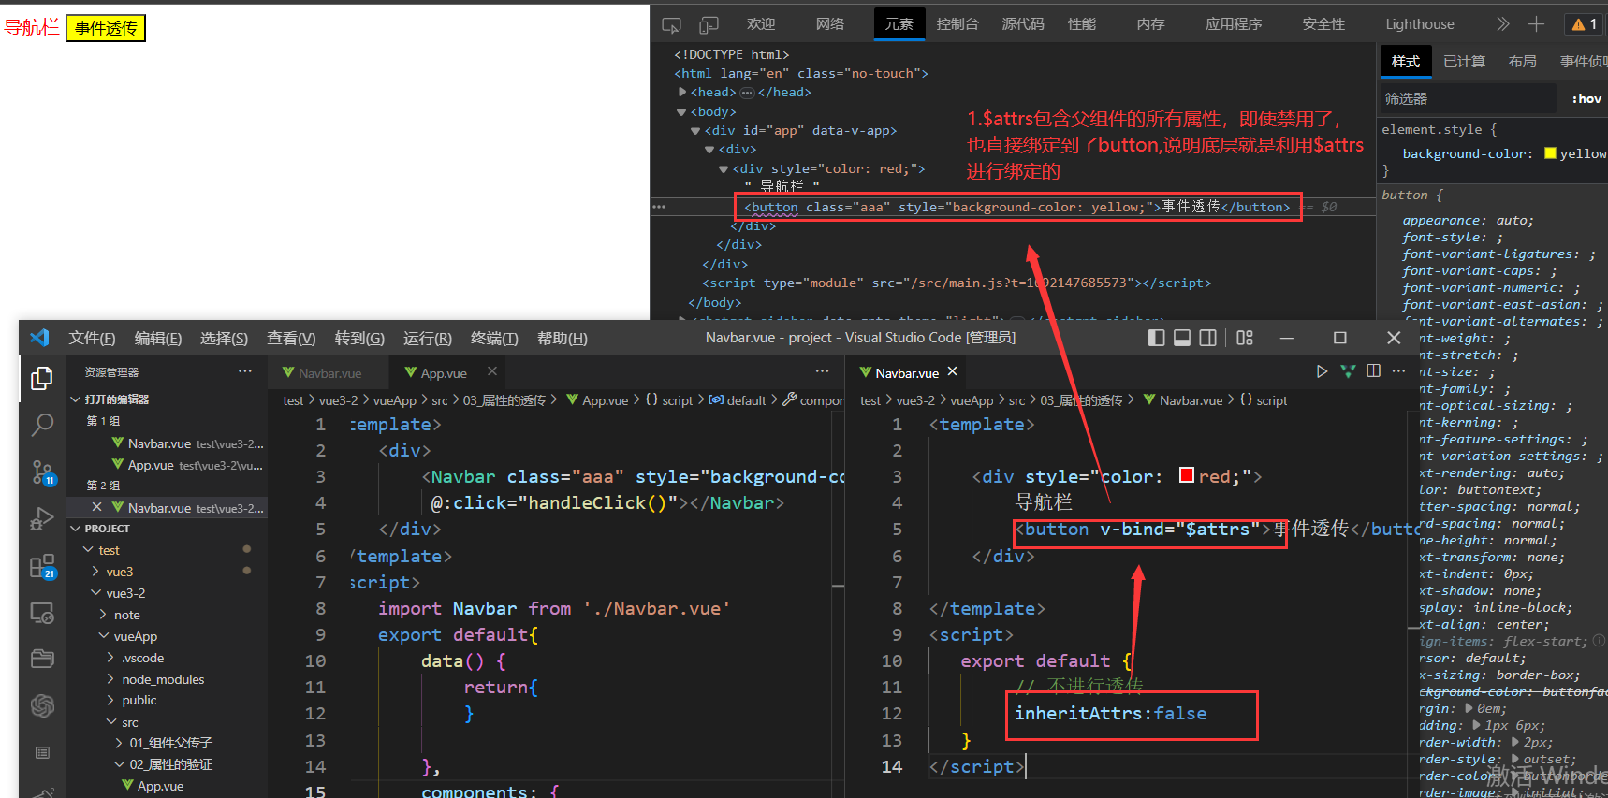The height and width of the screenshot is (798, 1608).
Task: Select the .vscode folder in explorer
Action: (x=142, y=658)
